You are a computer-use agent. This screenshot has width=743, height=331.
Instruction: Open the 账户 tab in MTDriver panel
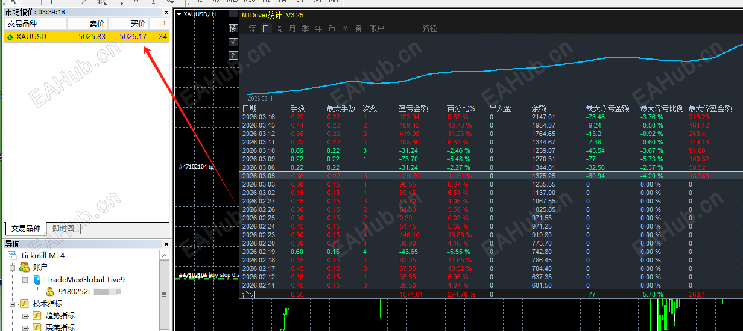coord(376,28)
